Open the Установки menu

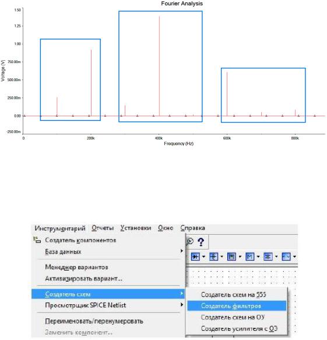[x=136, y=228]
